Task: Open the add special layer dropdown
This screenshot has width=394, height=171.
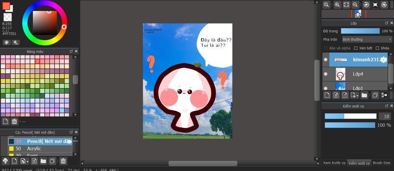Action: [x=355, y=95]
